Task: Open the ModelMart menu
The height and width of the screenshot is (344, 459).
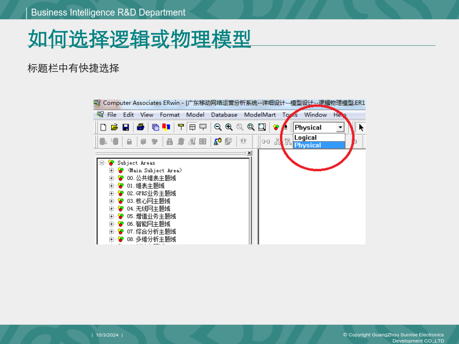Action: 260,115
